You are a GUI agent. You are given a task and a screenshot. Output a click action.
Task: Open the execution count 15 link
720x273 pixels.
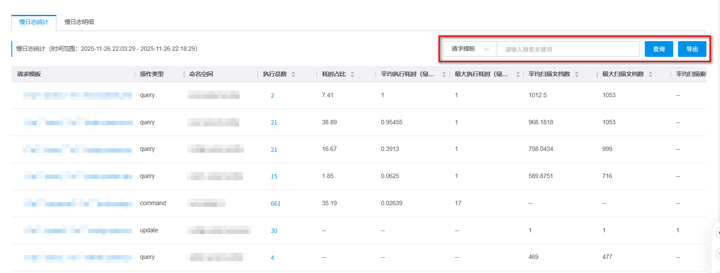click(274, 176)
